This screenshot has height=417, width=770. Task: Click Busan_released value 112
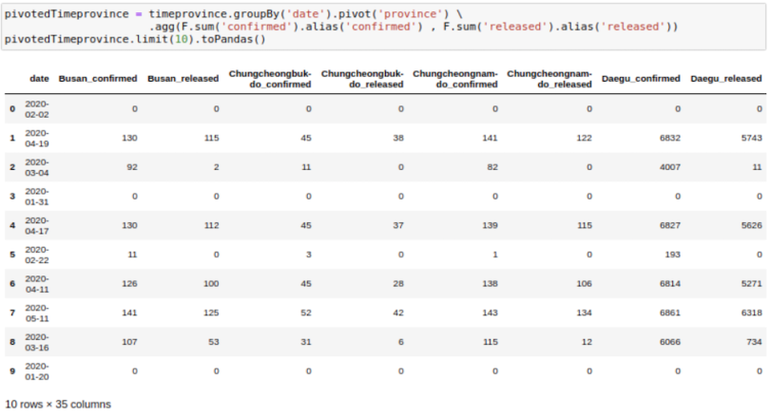click(211, 225)
